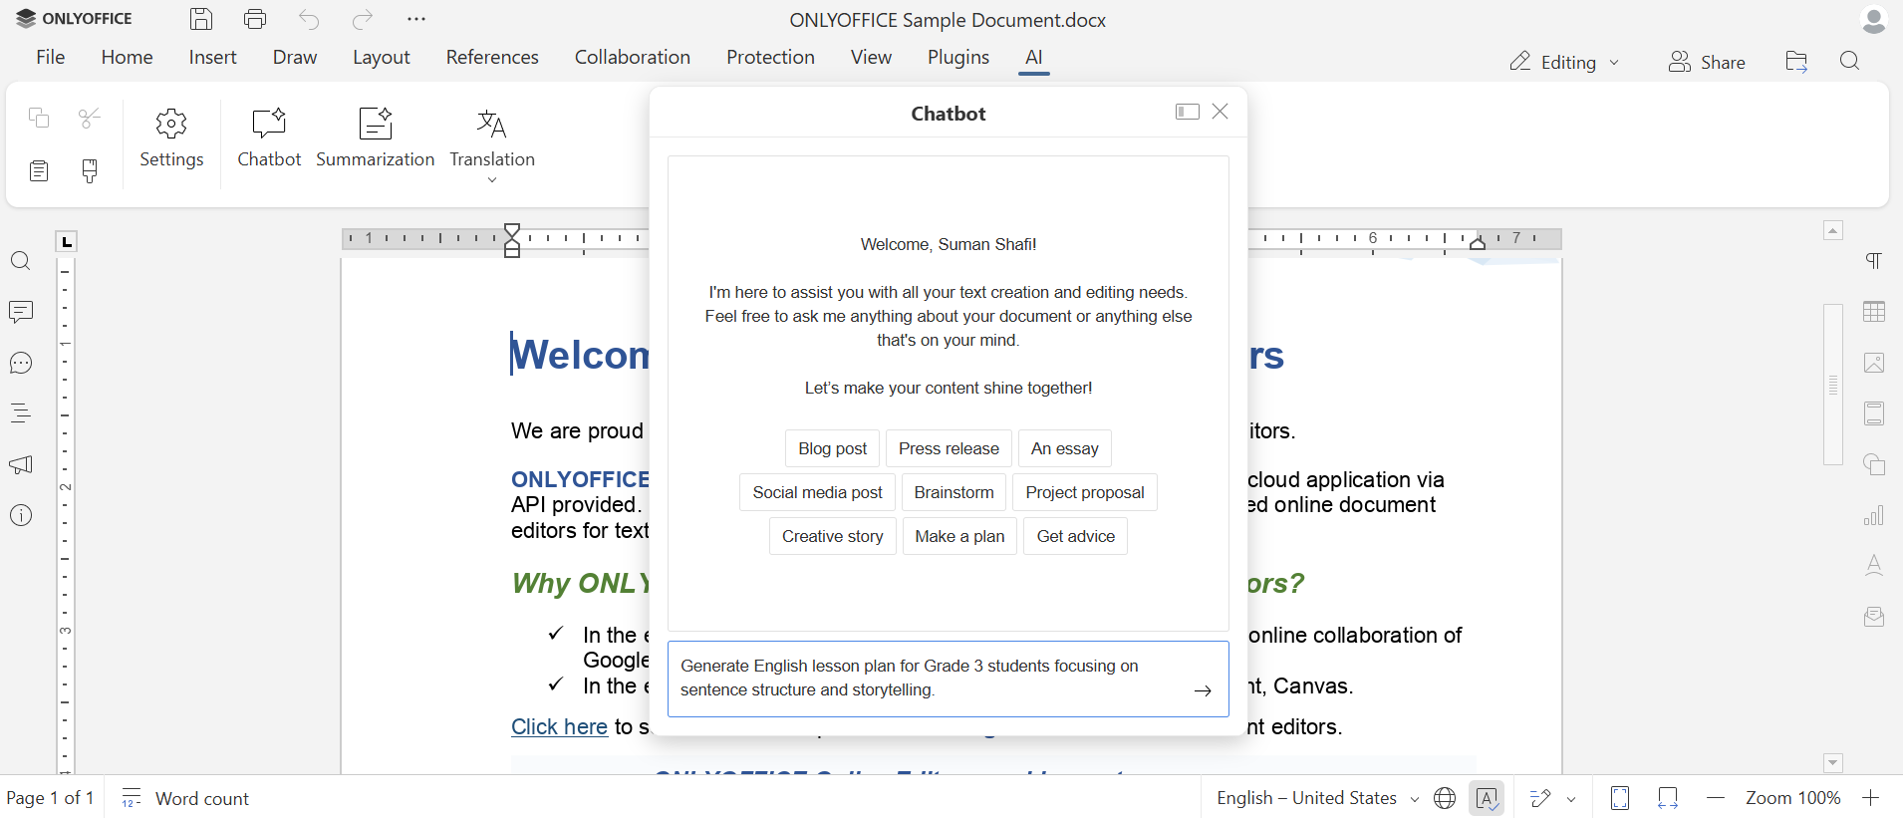This screenshot has width=1903, height=818.
Task: Open Chart settings in right sidebar
Action: click(1874, 515)
